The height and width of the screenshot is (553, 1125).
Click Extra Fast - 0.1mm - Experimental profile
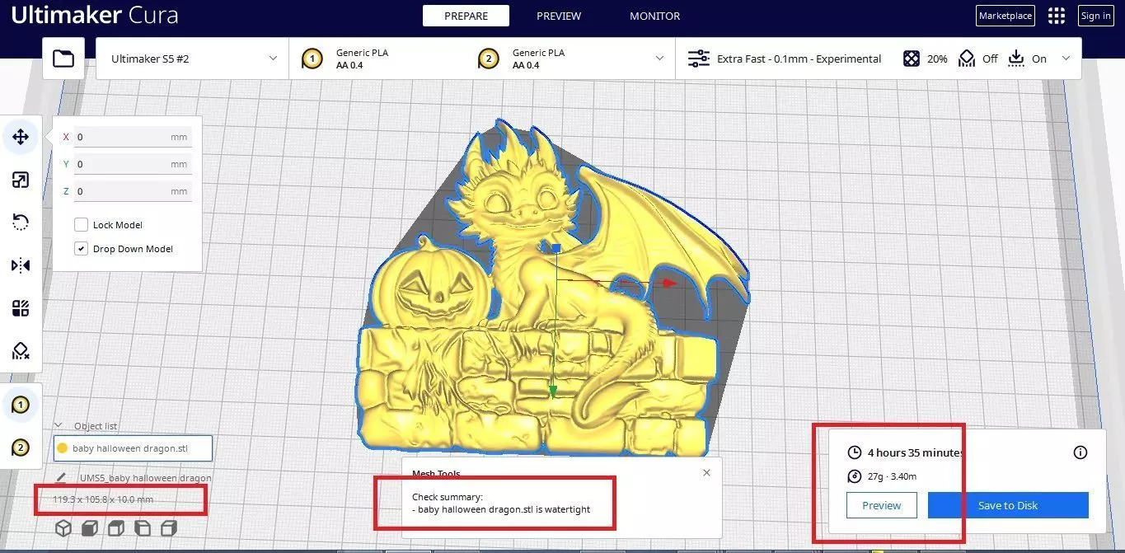coord(799,59)
